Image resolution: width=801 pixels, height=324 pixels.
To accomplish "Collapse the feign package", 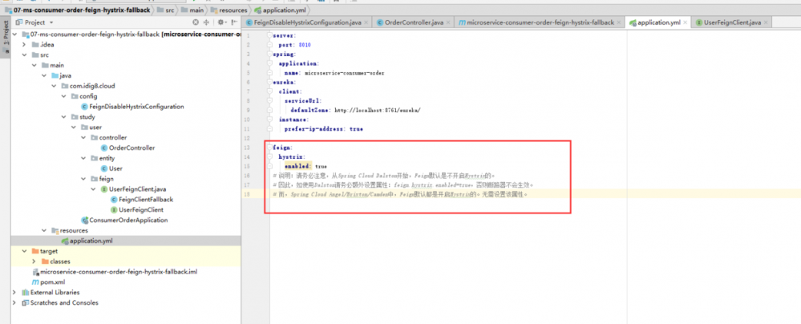I will [x=83, y=179].
